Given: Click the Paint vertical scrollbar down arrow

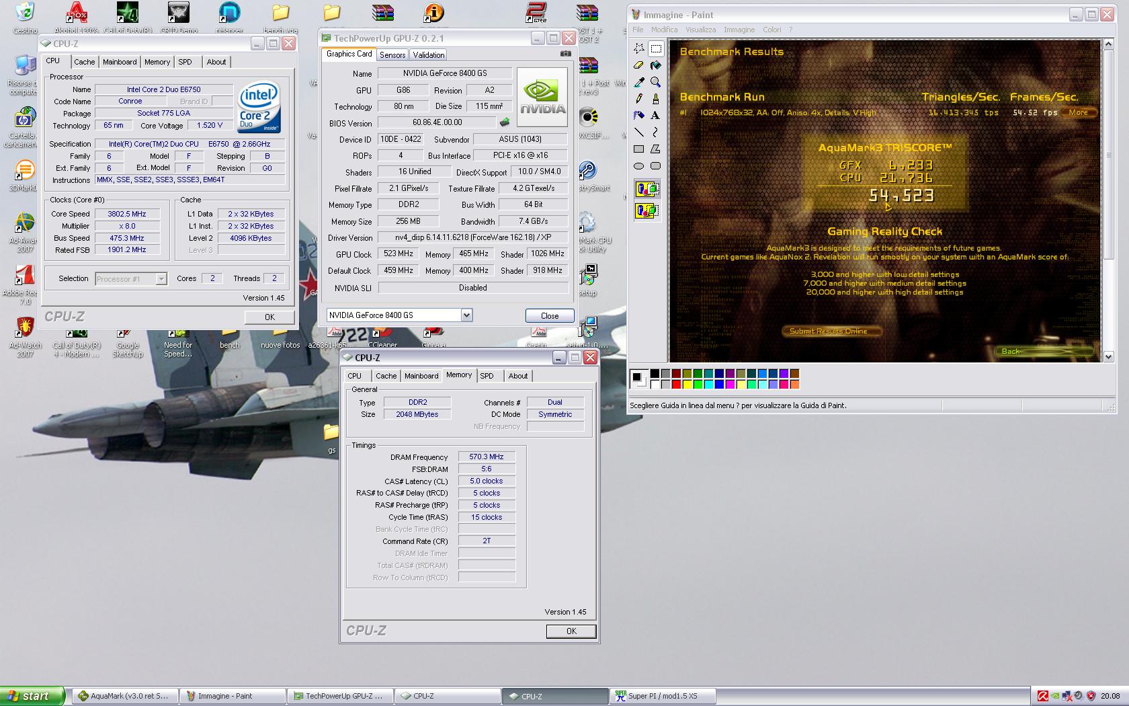Looking at the screenshot, I should coord(1109,357).
